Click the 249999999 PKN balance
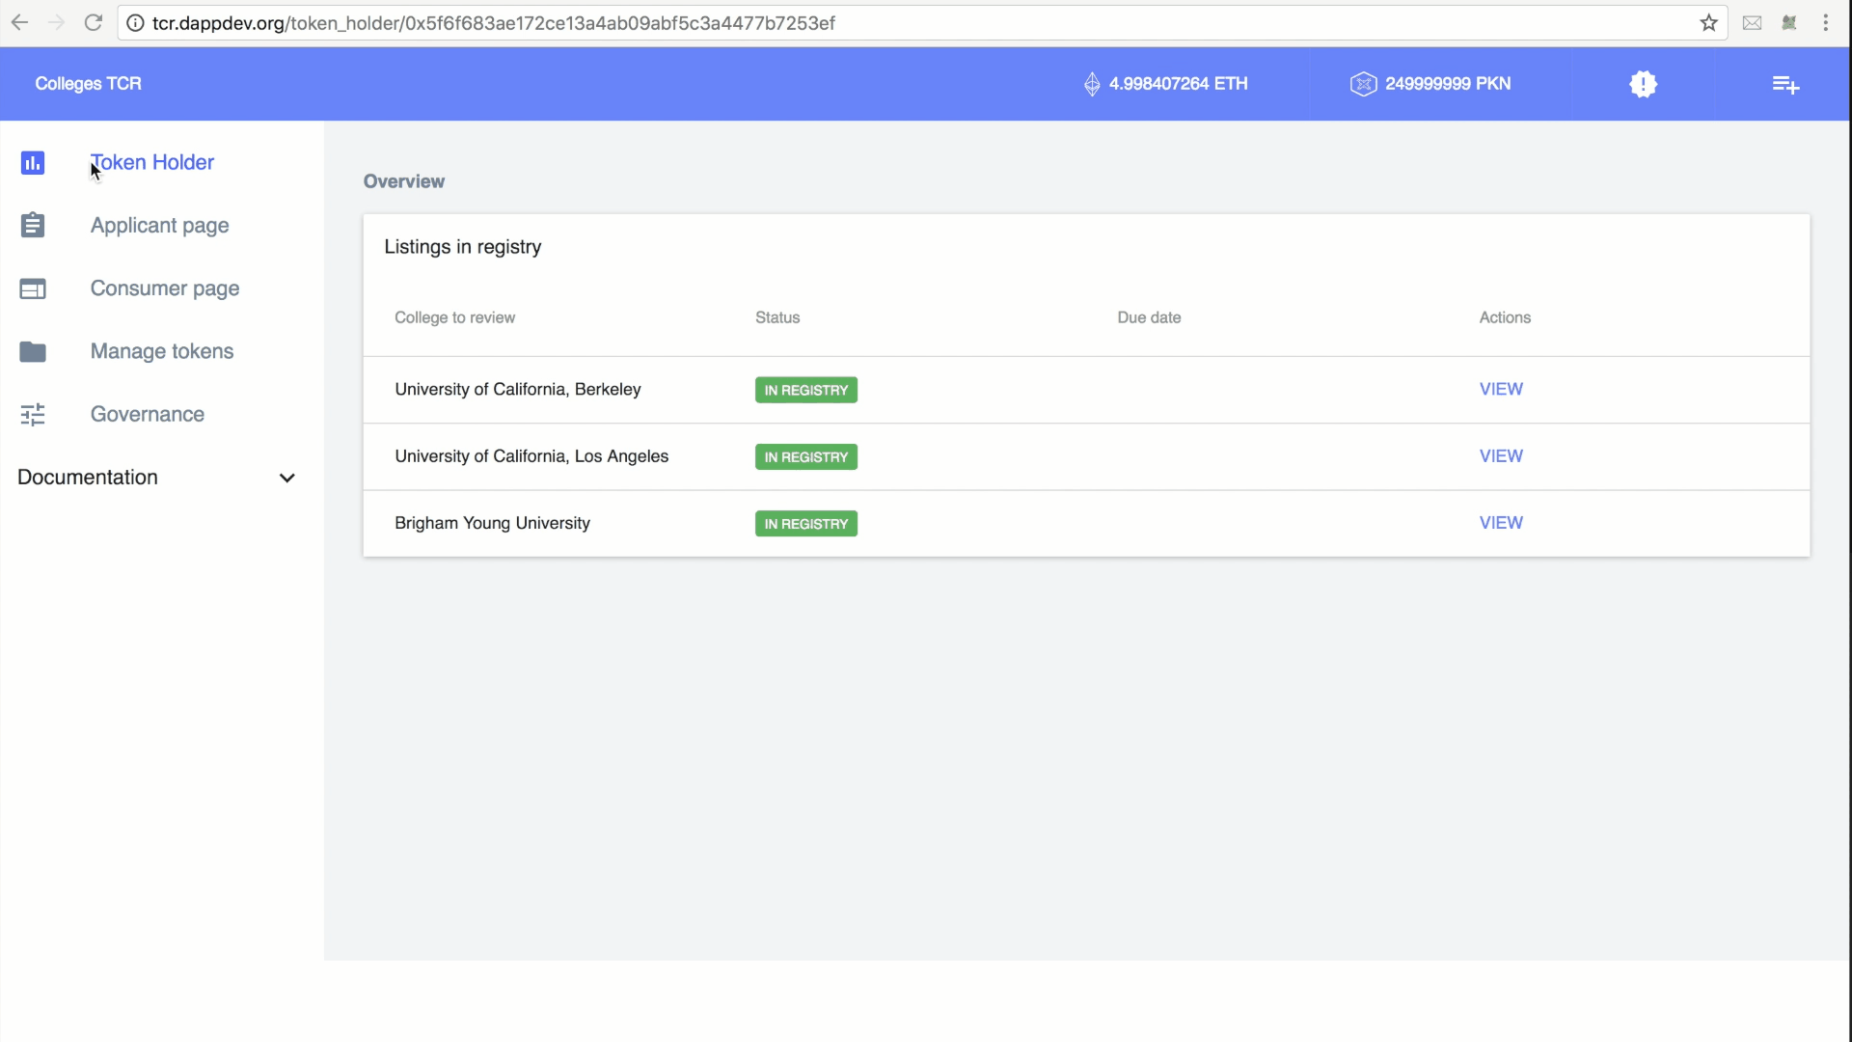The height and width of the screenshot is (1042, 1852). pyautogui.click(x=1448, y=84)
